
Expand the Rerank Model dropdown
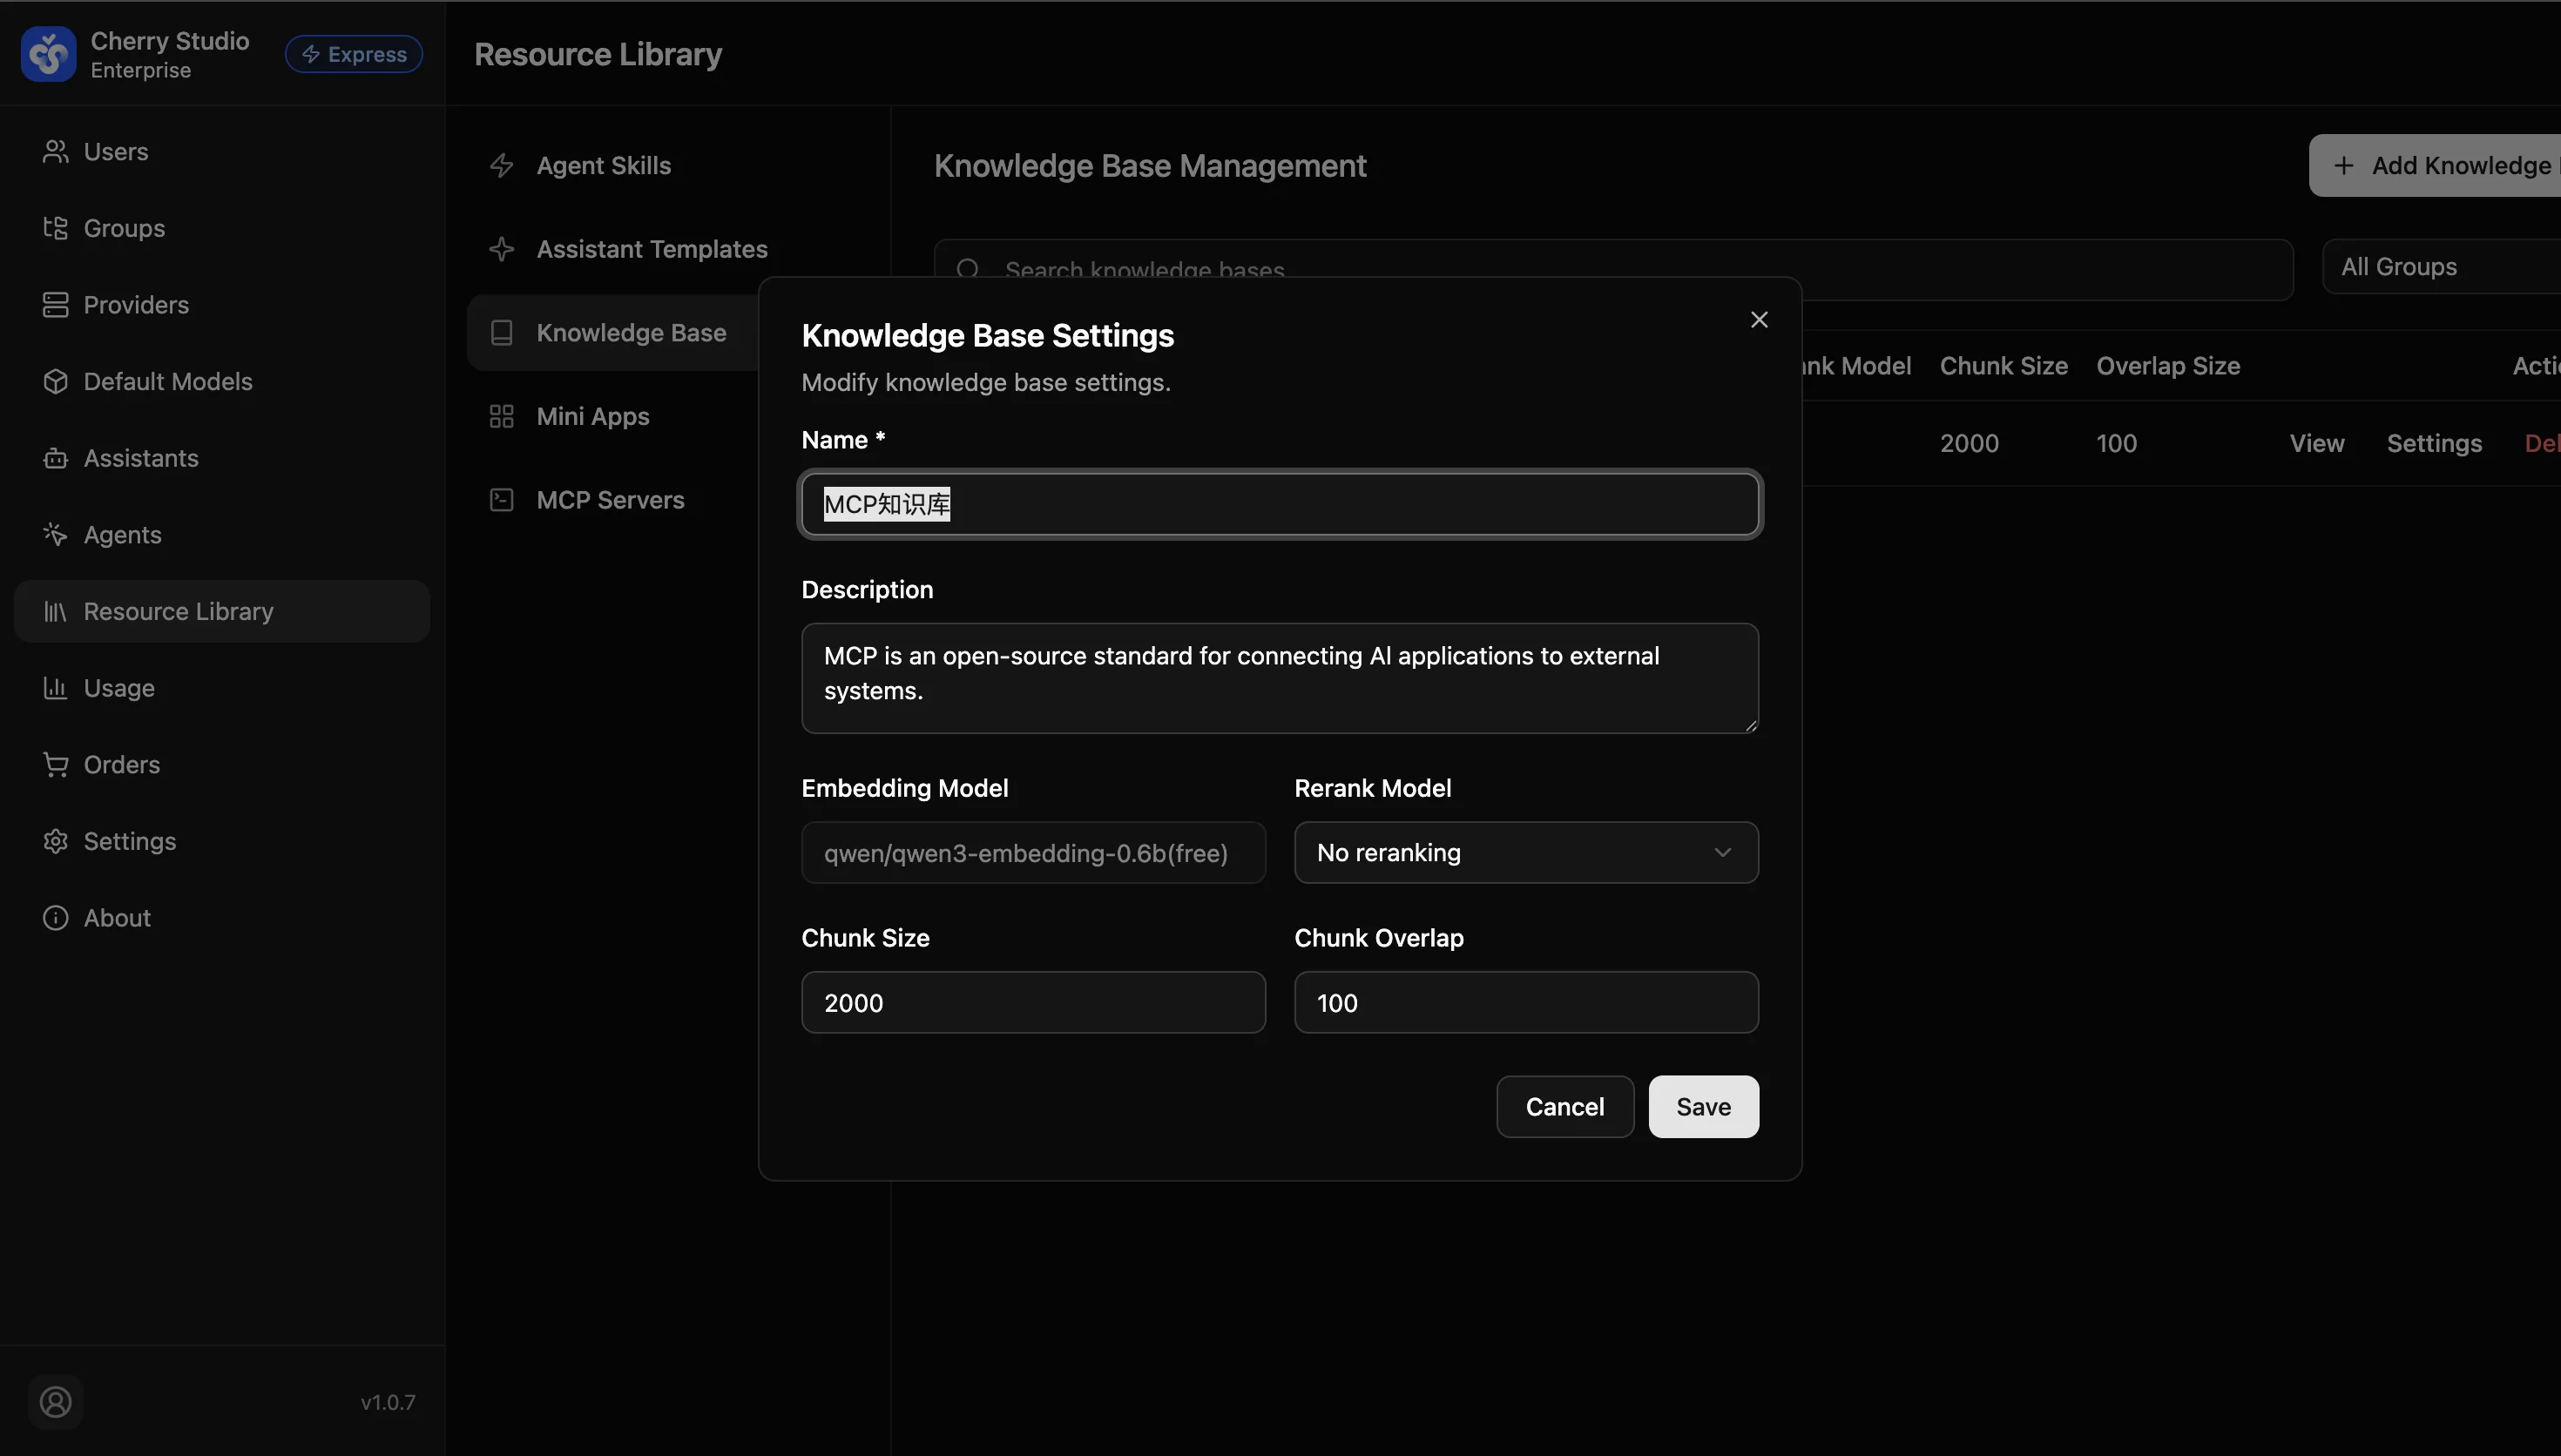1526,853
